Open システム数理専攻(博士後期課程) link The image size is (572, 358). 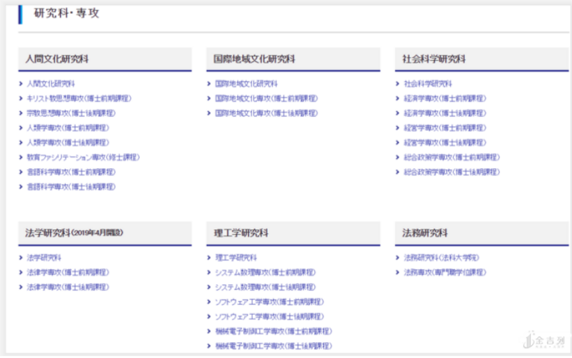pyautogui.click(x=265, y=287)
